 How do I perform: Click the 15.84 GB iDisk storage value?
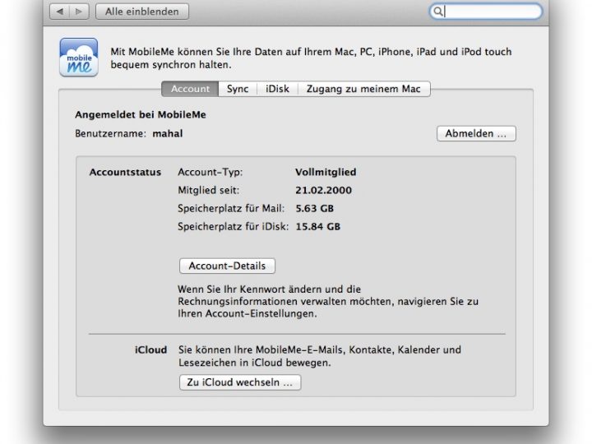click(x=318, y=227)
